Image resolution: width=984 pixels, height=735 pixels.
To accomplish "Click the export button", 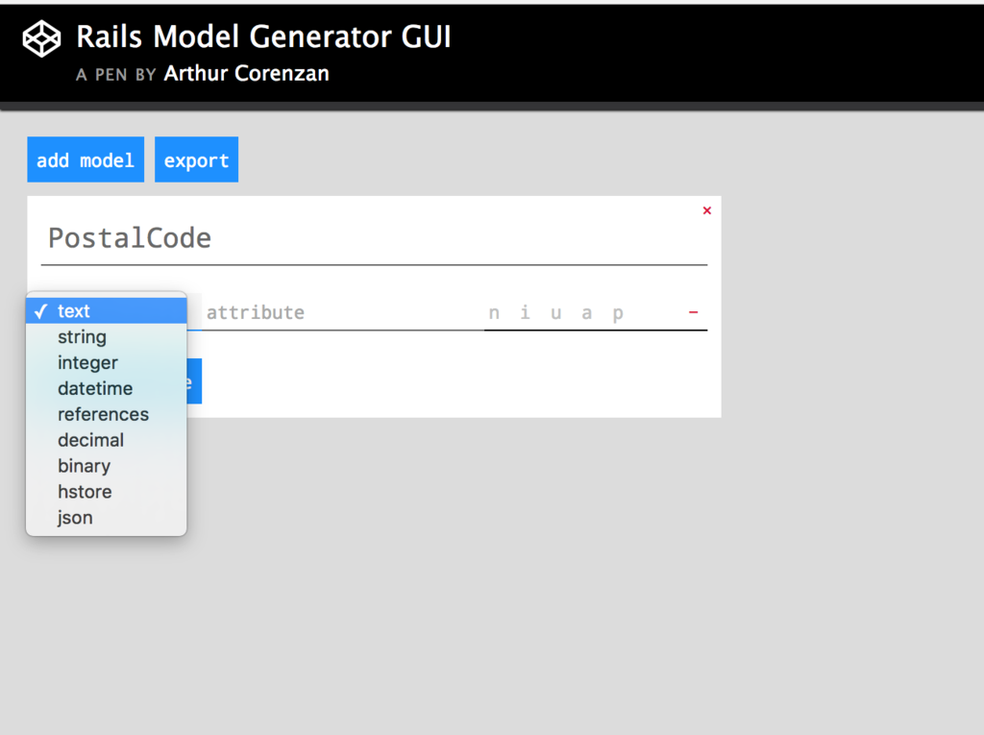I will 196,159.
